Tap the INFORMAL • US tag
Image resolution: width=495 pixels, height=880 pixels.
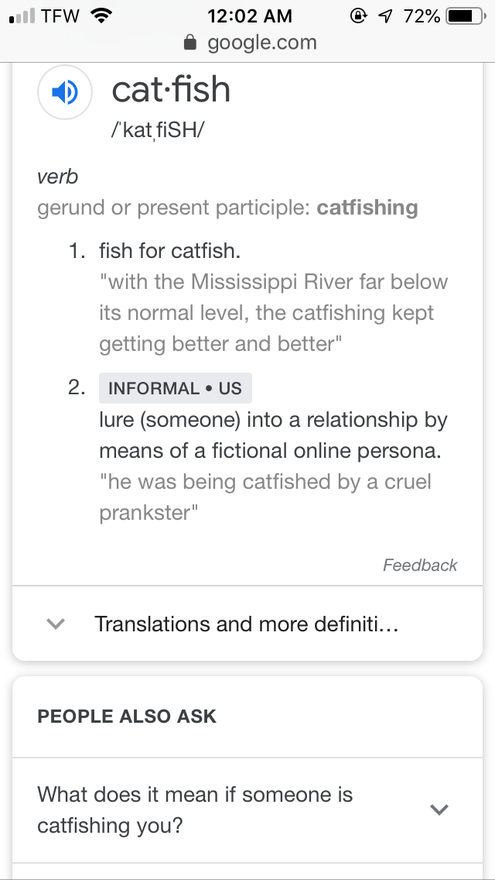point(175,388)
